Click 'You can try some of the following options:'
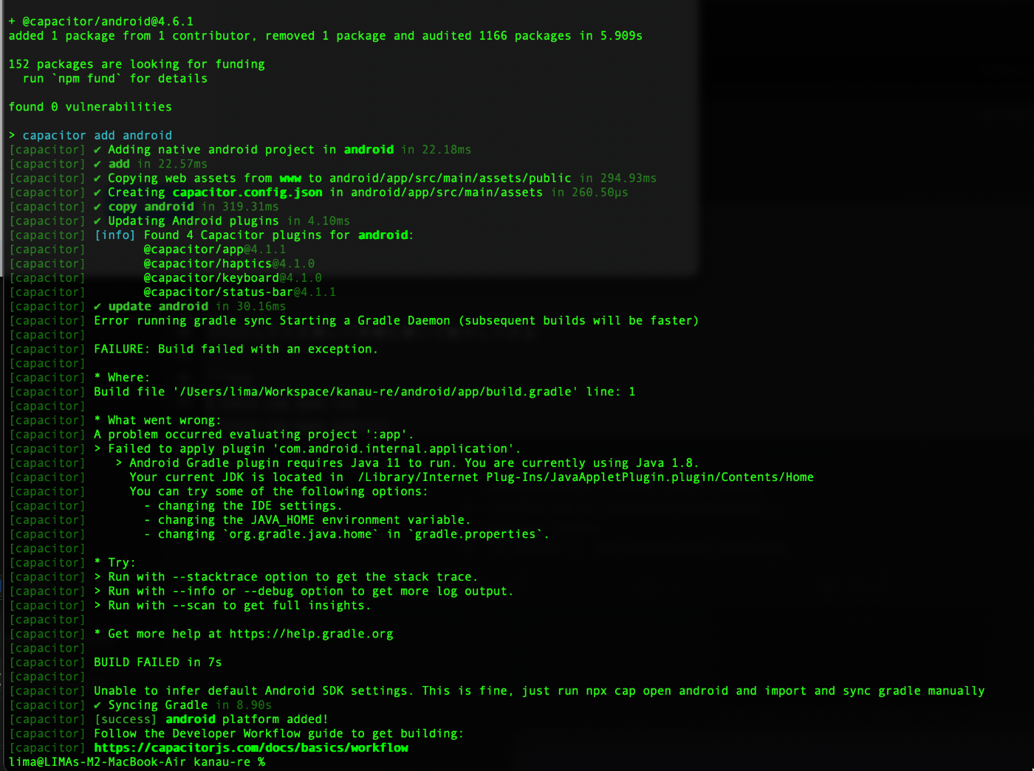Image resolution: width=1034 pixels, height=771 pixels. pos(278,491)
